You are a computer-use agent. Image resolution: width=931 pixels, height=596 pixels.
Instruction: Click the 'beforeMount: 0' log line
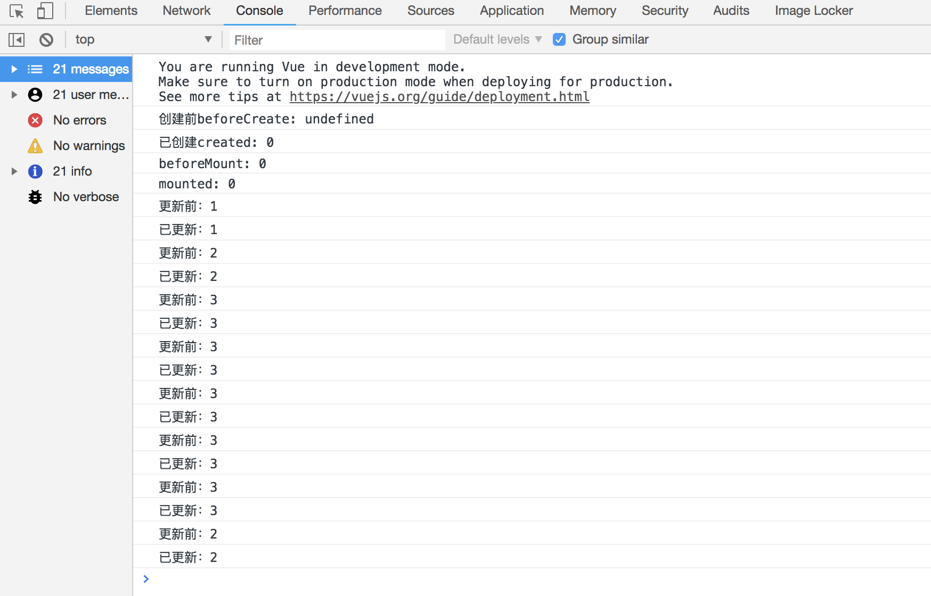[532, 163]
